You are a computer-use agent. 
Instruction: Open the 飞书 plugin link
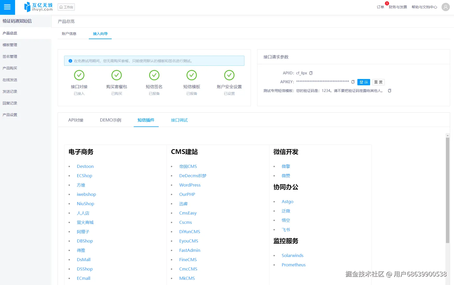pos(286,230)
